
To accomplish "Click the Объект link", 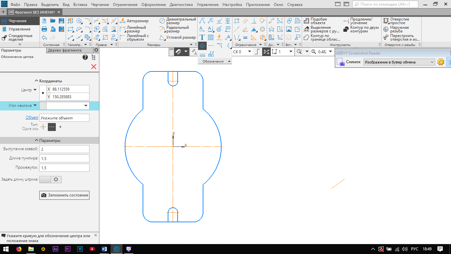I will pyautogui.click(x=32, y=118).
